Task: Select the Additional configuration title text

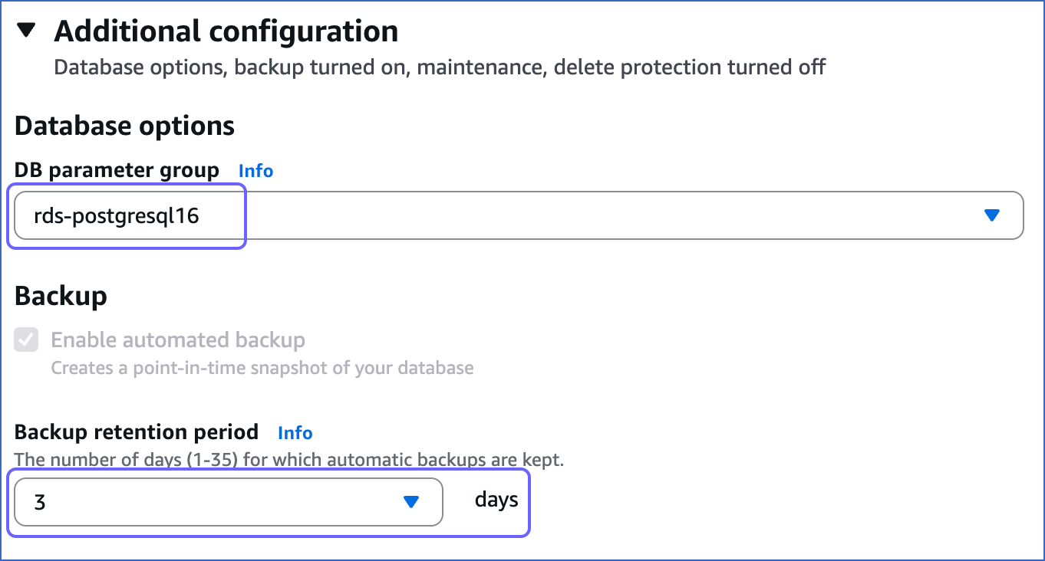Action: coord(225,31)
